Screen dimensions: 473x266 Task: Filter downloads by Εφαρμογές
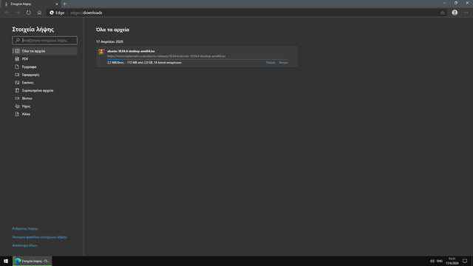[44, 75]
